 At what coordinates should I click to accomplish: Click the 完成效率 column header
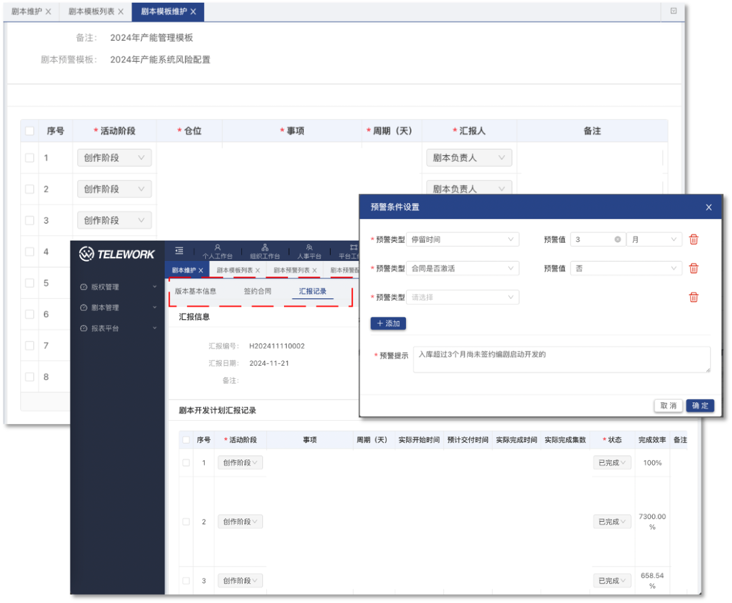click(652, 440)
